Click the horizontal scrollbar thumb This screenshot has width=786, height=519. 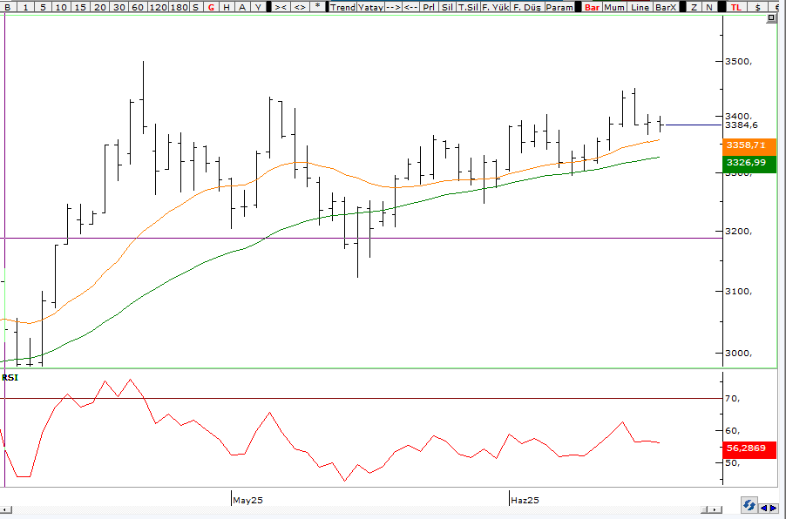point(704,509)
